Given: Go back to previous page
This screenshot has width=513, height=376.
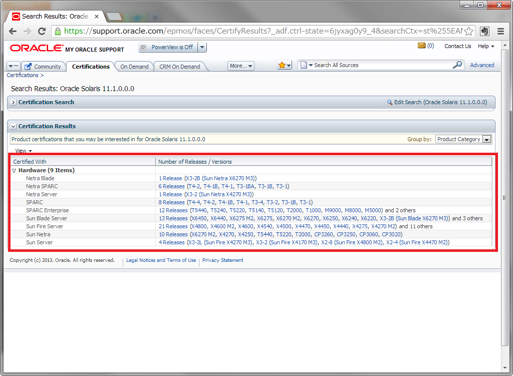Looking at the screenshot, I should click(x=13, y=32).
